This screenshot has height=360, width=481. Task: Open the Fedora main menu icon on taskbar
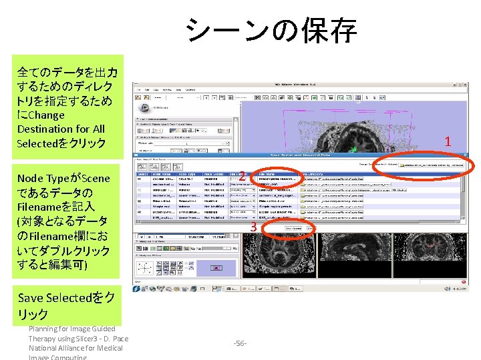click(x=136, y=289)
